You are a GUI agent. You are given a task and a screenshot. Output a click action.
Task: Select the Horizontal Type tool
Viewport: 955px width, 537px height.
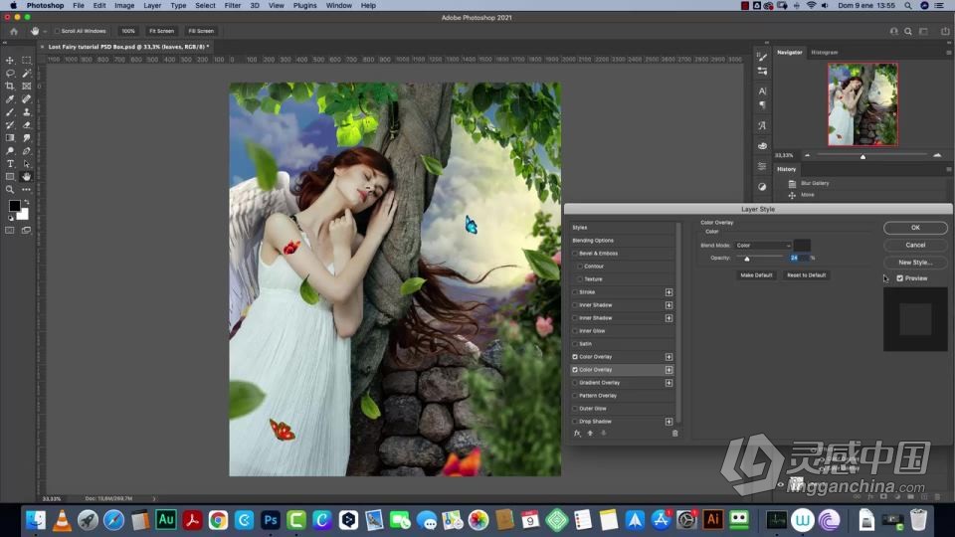pos(11,164)
